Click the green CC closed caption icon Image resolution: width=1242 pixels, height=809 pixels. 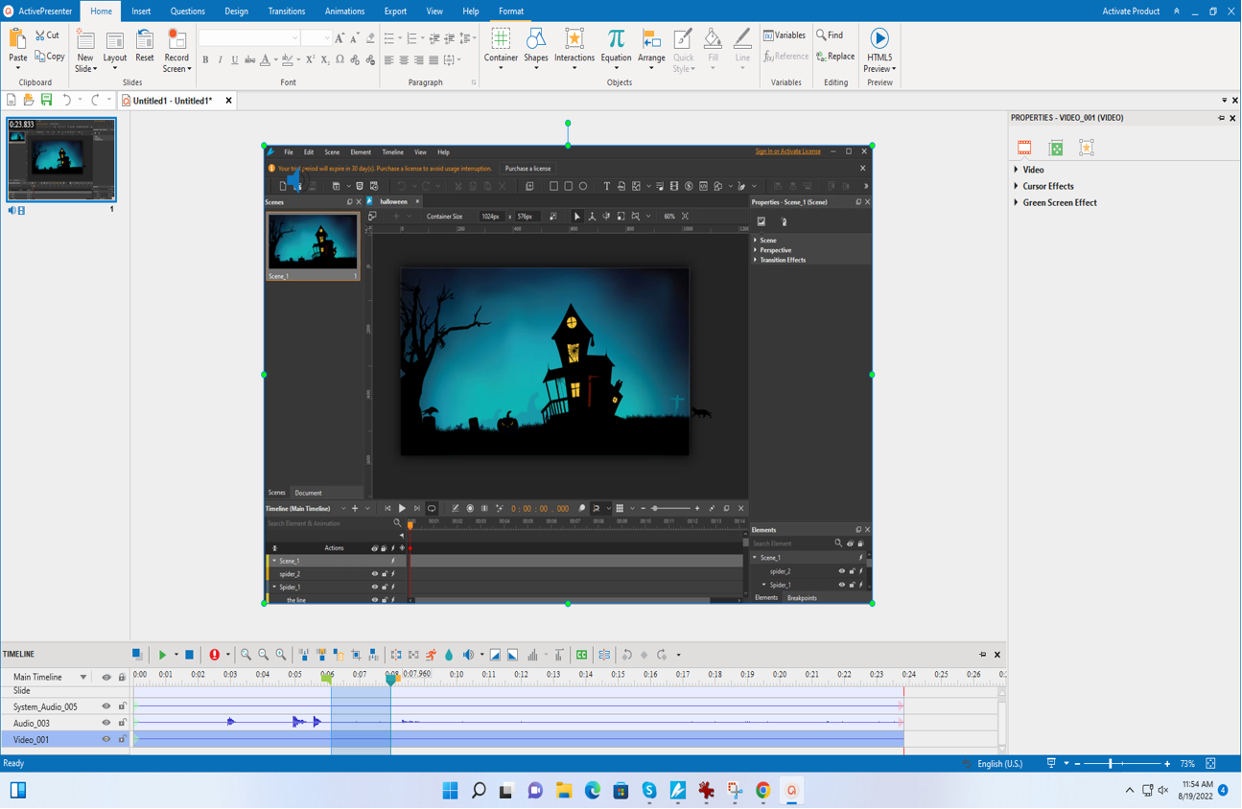tap(582, 656)
